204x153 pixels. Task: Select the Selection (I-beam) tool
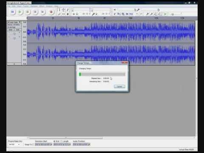(59, 10)
